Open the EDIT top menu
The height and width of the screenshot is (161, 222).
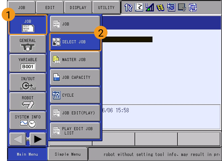(x=50, y=7)
